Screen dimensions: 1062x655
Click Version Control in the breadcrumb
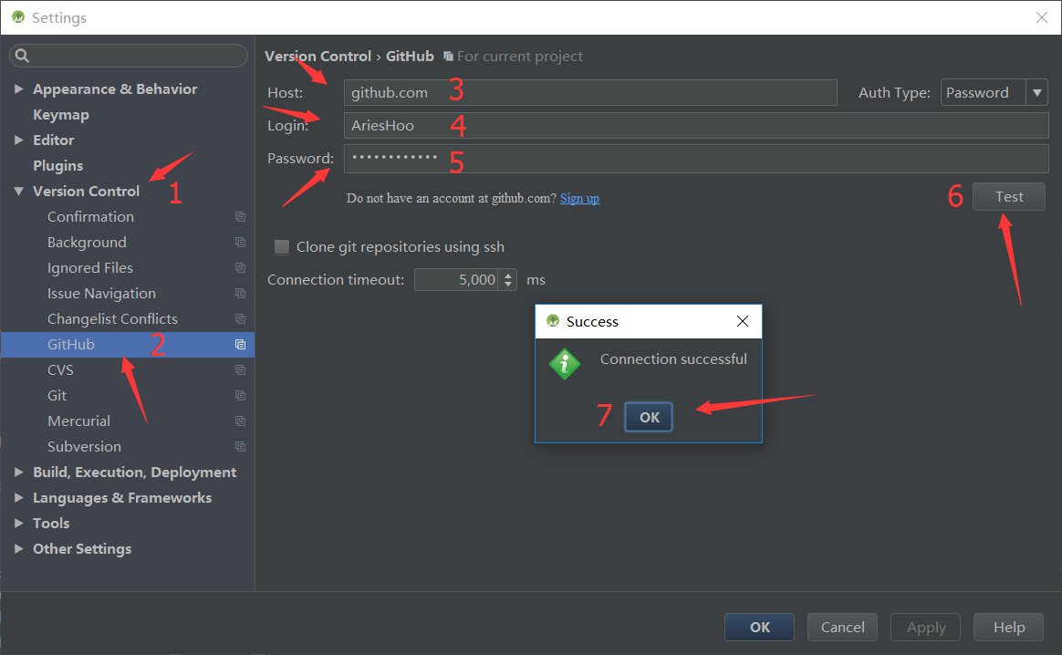(x=318, y=57)
